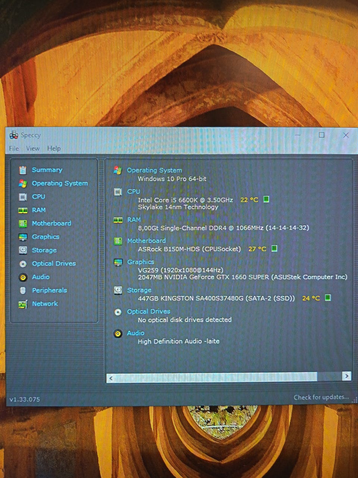The image size is (358, 478).
Task: Click 'VG259 (1920x1080@144Hz)' monitor text
Action: coord(180,270)
